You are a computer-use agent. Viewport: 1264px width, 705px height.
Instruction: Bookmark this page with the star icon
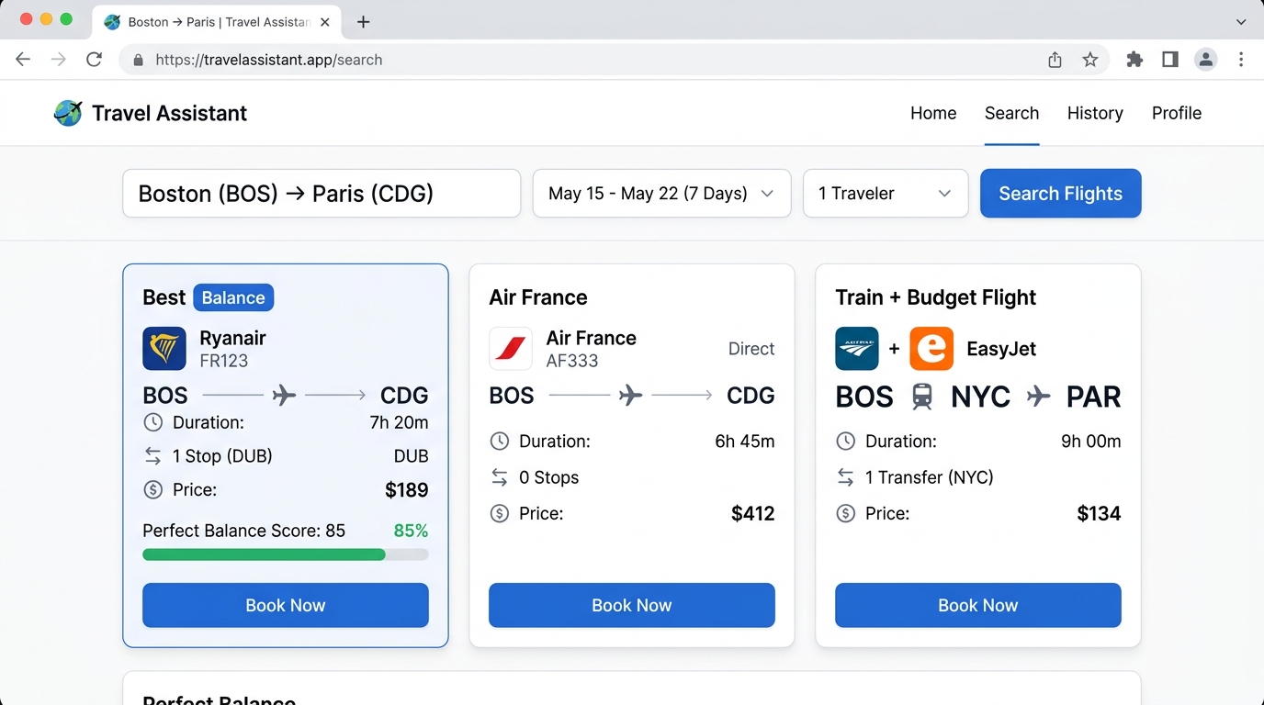1090,60
